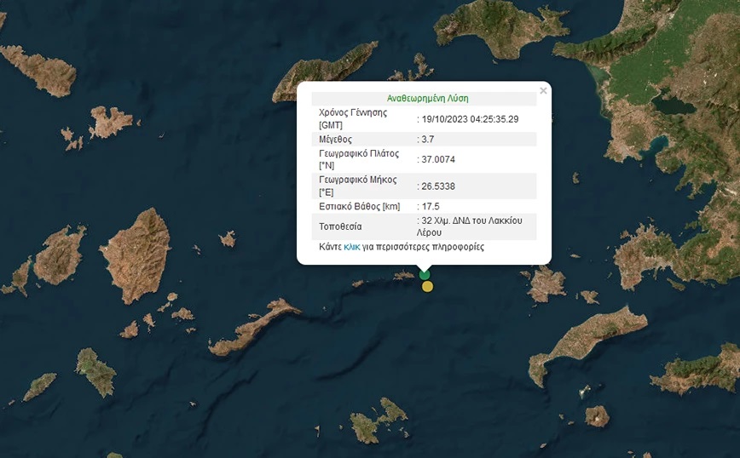Click the 'Χρόνος Γένησης [GMT]' label
The height and width of the screenshot is (458, 740).
pos(353,118)
